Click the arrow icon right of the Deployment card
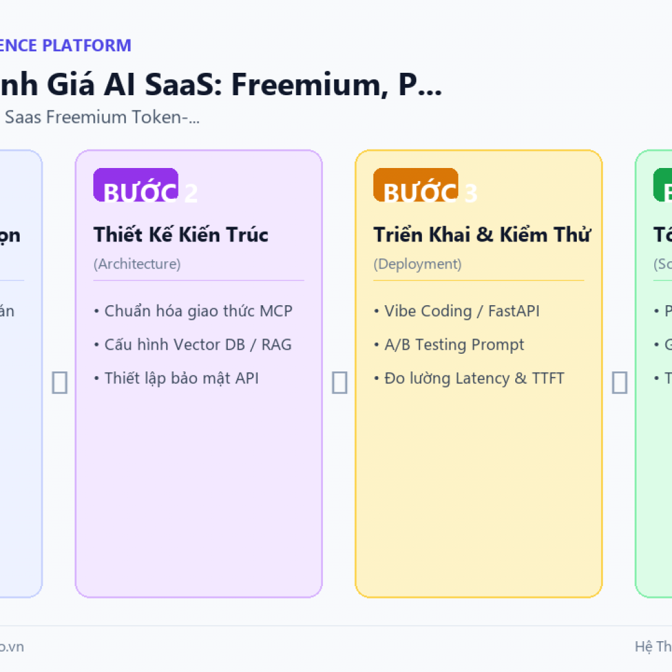 [619, 383]
